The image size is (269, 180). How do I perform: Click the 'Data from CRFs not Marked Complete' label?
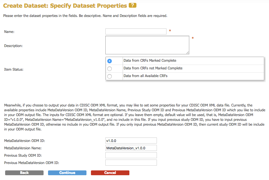pyautogui.click(x=153, y=68)
